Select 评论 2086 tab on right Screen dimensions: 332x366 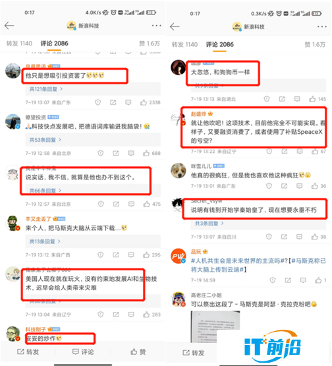219,44
